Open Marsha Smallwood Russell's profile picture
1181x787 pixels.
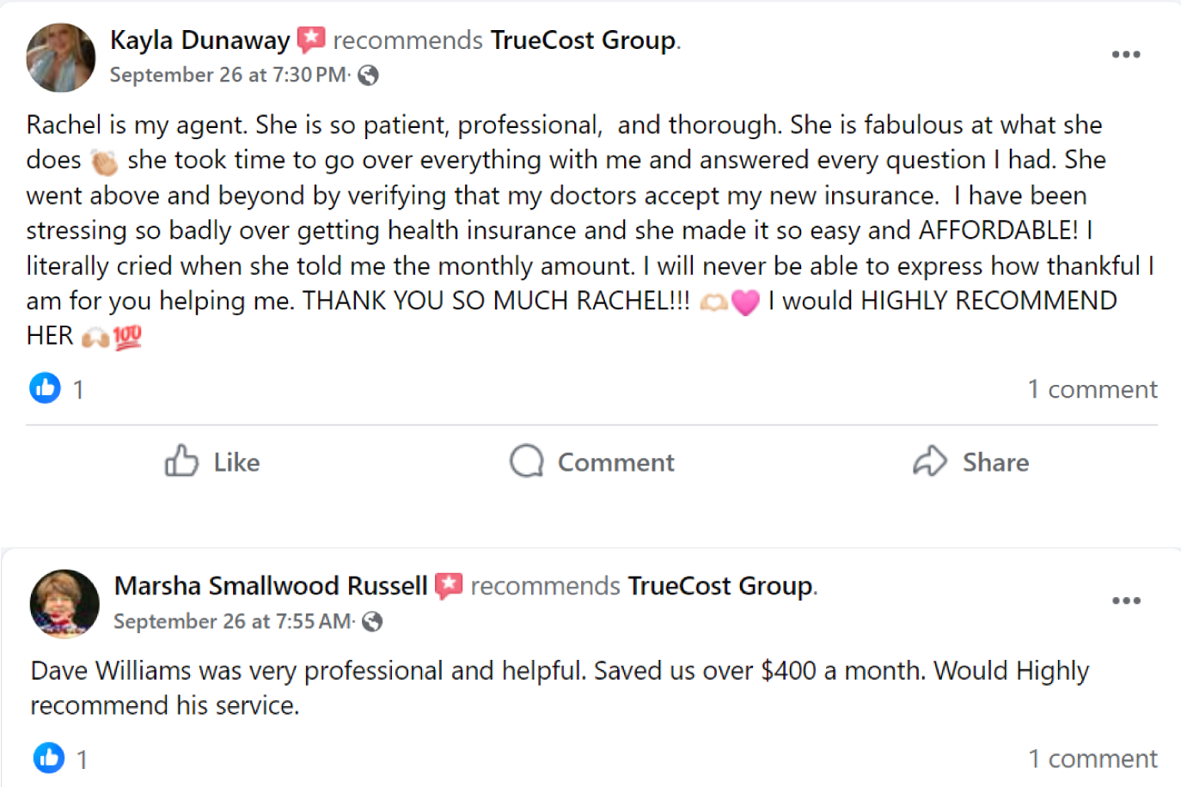64,604
